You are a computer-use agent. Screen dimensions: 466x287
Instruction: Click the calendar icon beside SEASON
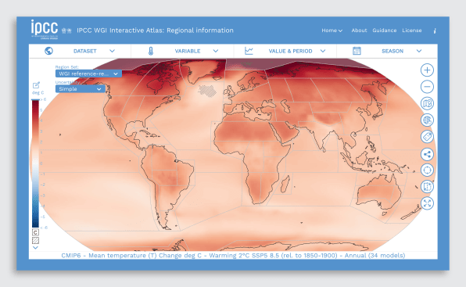pyautogui.click(x=357, y=51)
